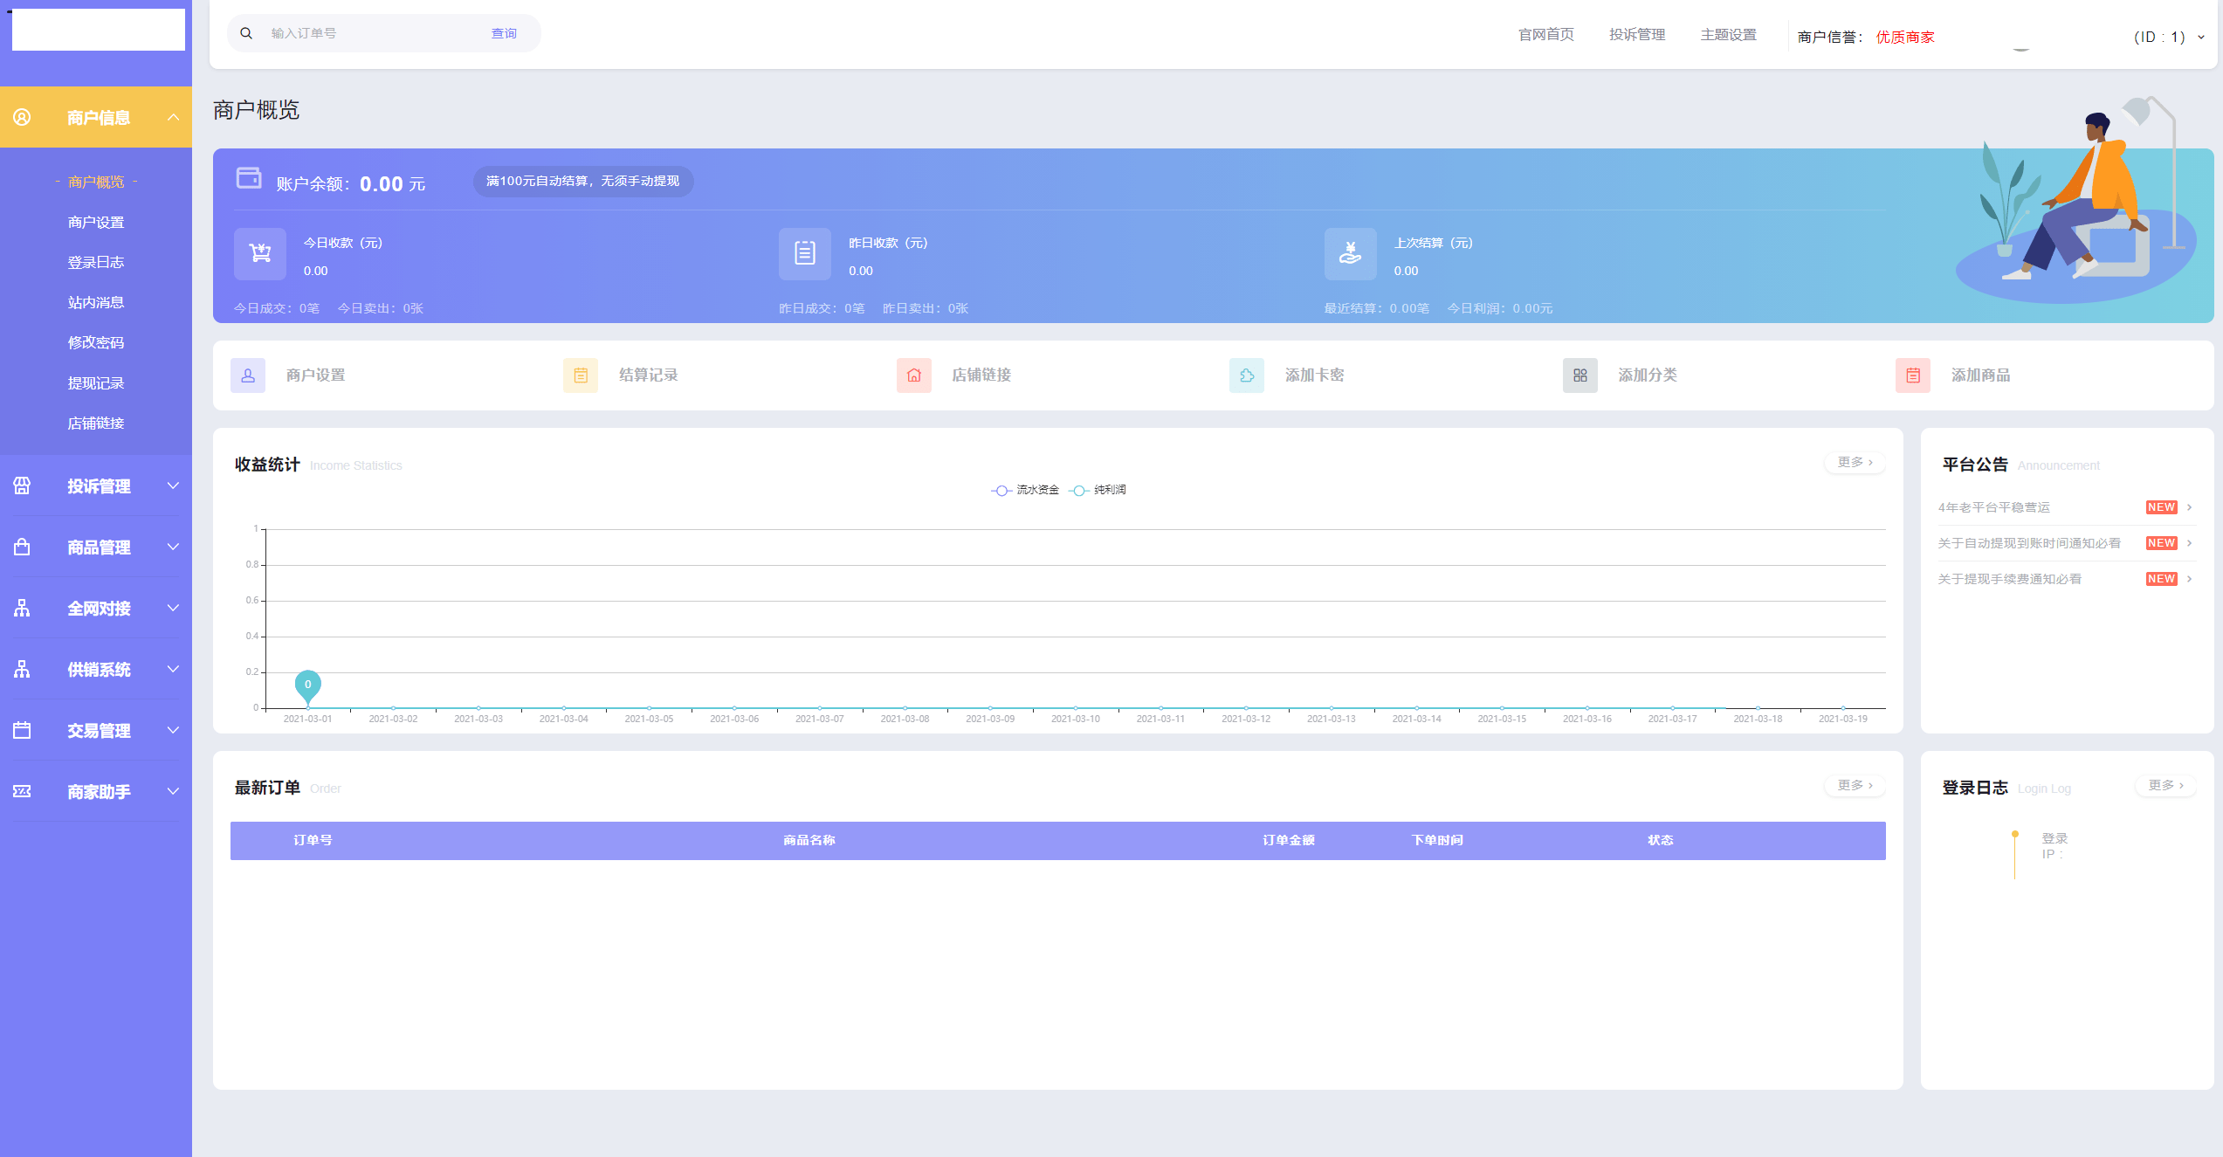Expand the 投诉管理 sidebar menu

pos(96,486)
